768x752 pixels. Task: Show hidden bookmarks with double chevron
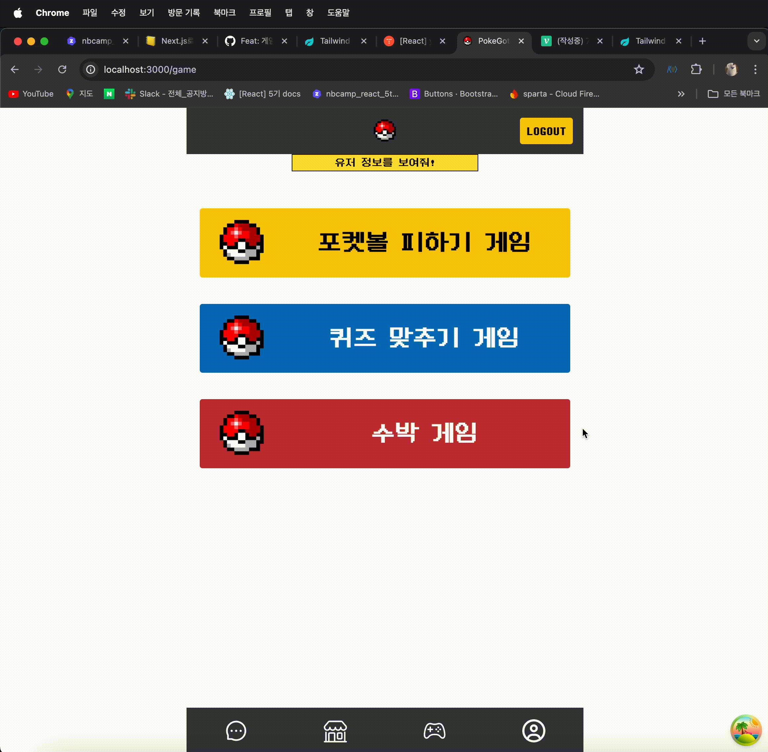point(681,94)
